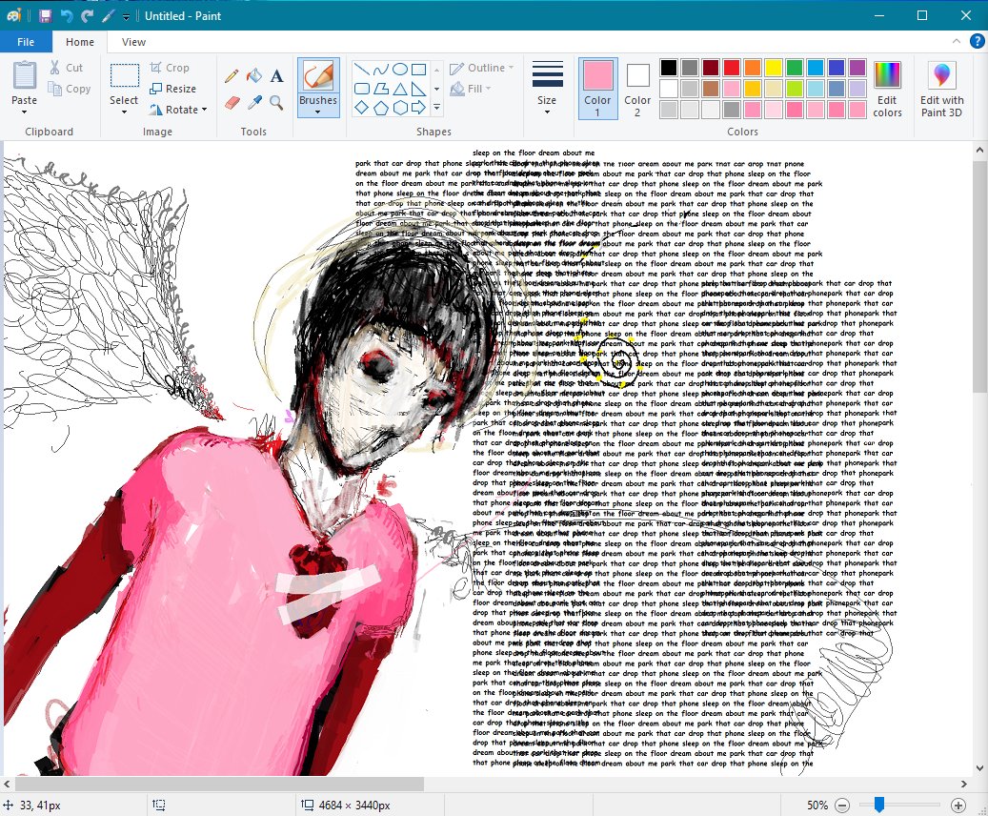Click the Select rectangle icon
The image size is (988, 816).
click(124, 75)
